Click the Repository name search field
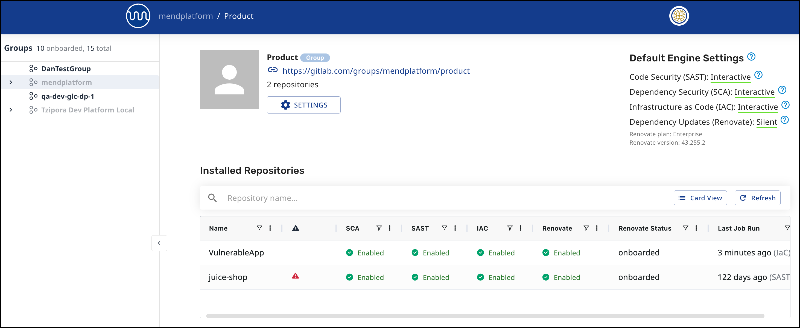 447,198
